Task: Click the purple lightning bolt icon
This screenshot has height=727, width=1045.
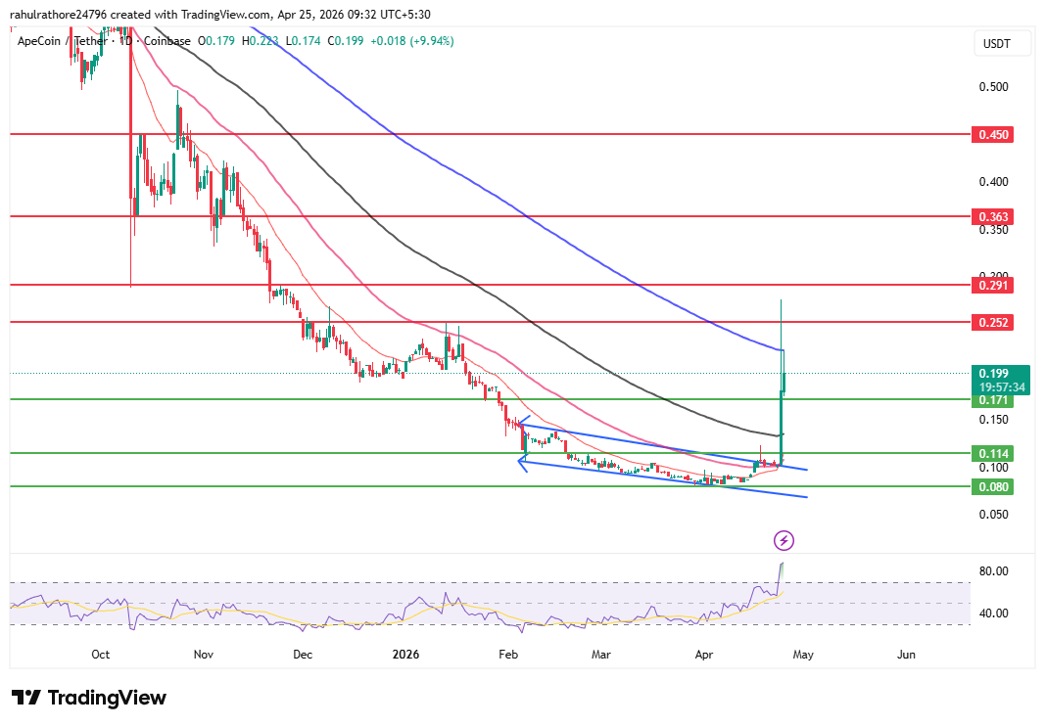Action: click(x=784, y=541)
